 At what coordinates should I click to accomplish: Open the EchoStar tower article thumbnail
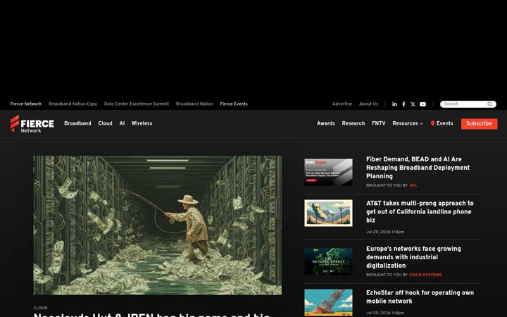[x=329, y=302]
